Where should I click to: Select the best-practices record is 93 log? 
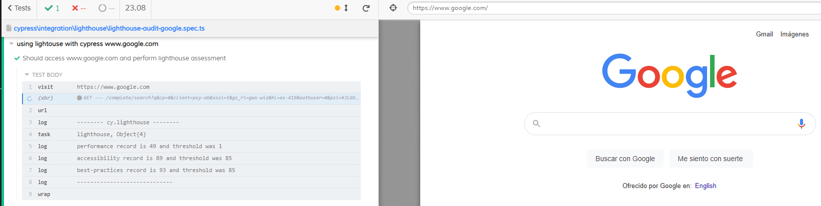click(191, 170)
